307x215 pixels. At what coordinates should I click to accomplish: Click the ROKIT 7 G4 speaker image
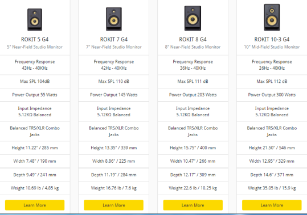114,19
